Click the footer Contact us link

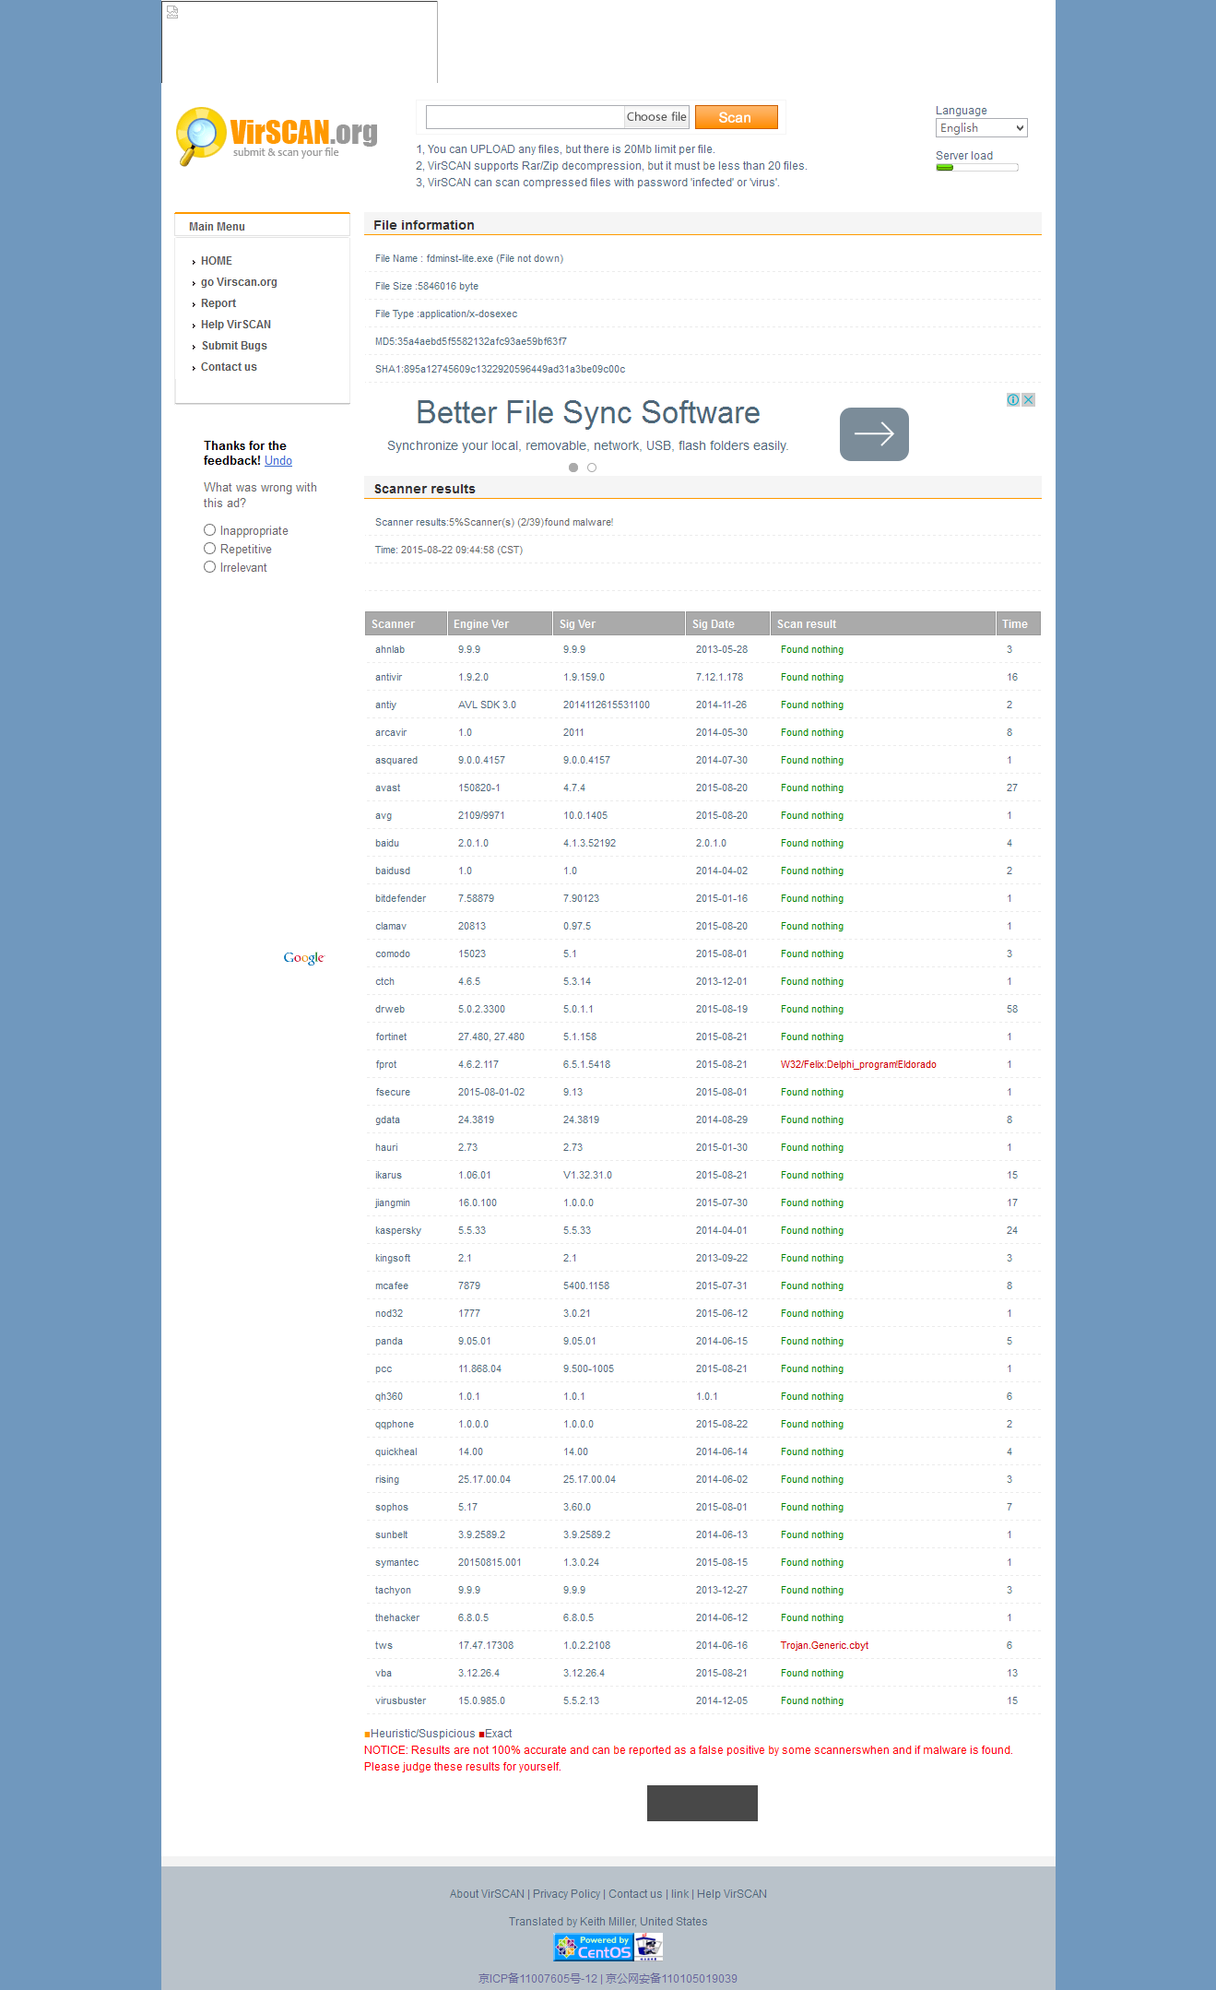click(635, 1894)
